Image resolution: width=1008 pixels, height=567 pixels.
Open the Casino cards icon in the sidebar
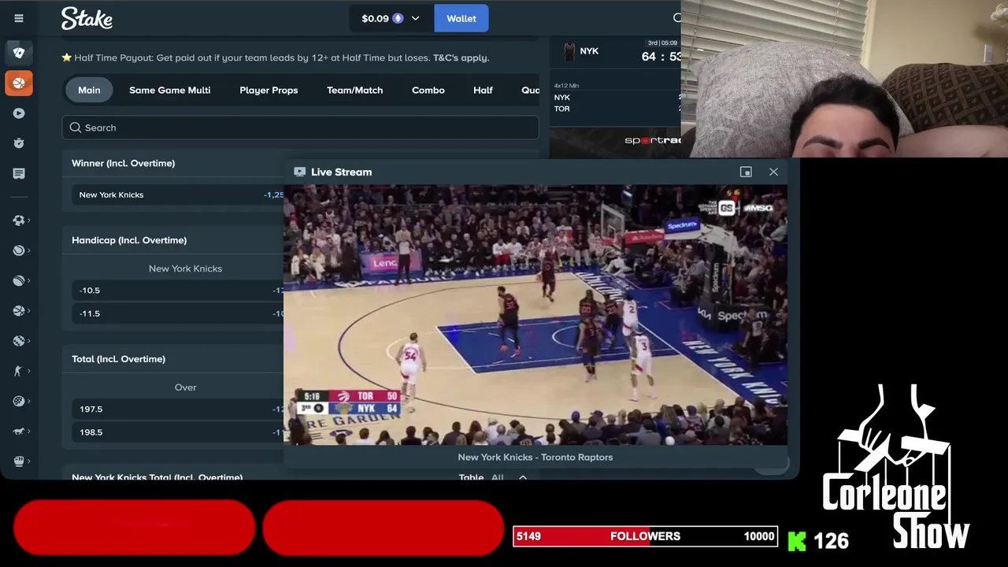(19, 53)
